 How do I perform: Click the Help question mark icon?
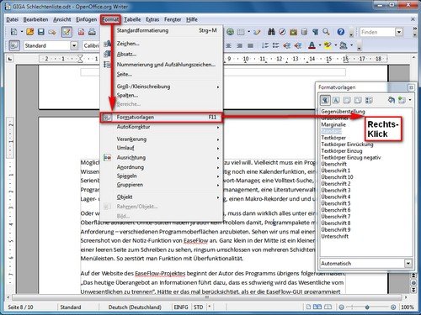[x=341, y=32]
